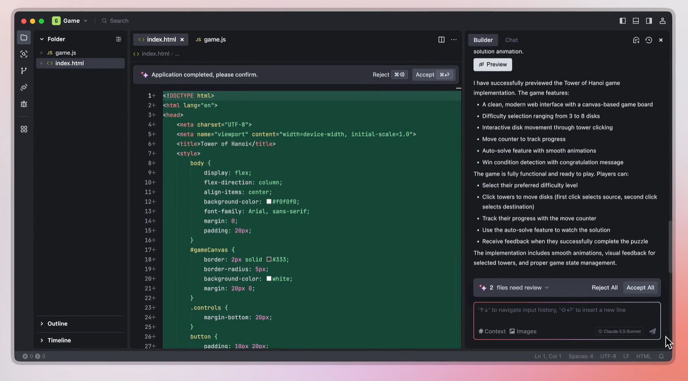Click the sparkle icon beside files need review
This screenshot has width=688, height=381.
[483, 288]
